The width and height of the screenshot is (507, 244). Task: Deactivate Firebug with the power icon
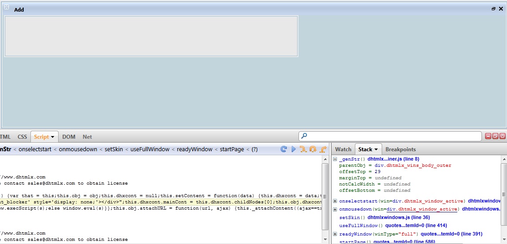[x=502, y=136]
